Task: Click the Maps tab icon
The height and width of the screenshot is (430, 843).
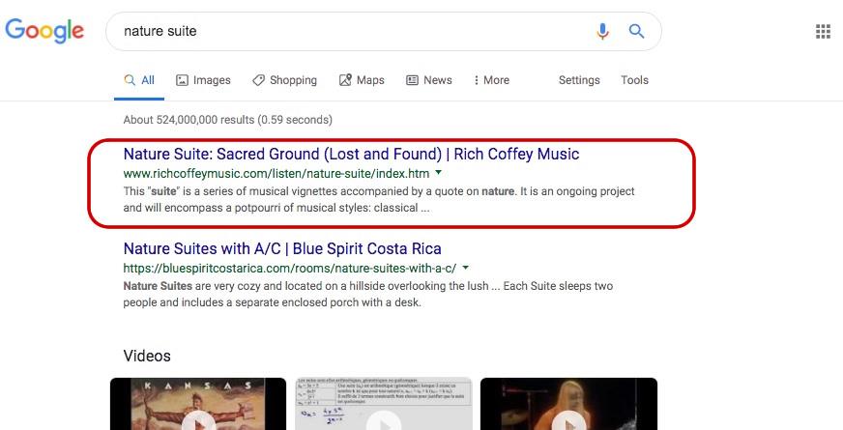Action: 345,80
